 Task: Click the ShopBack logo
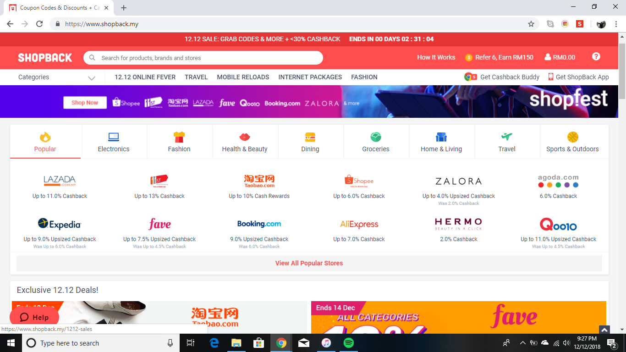click(x=45, y=58)
